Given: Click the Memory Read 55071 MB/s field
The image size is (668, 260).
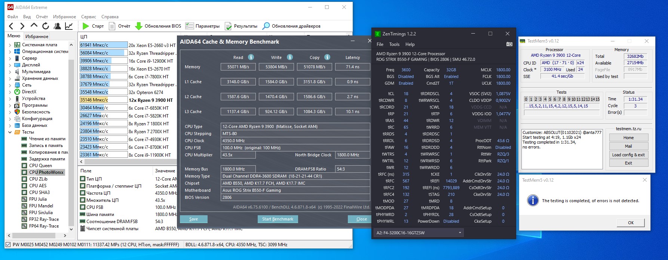Looking at the screenshot, I should [238, 67].
